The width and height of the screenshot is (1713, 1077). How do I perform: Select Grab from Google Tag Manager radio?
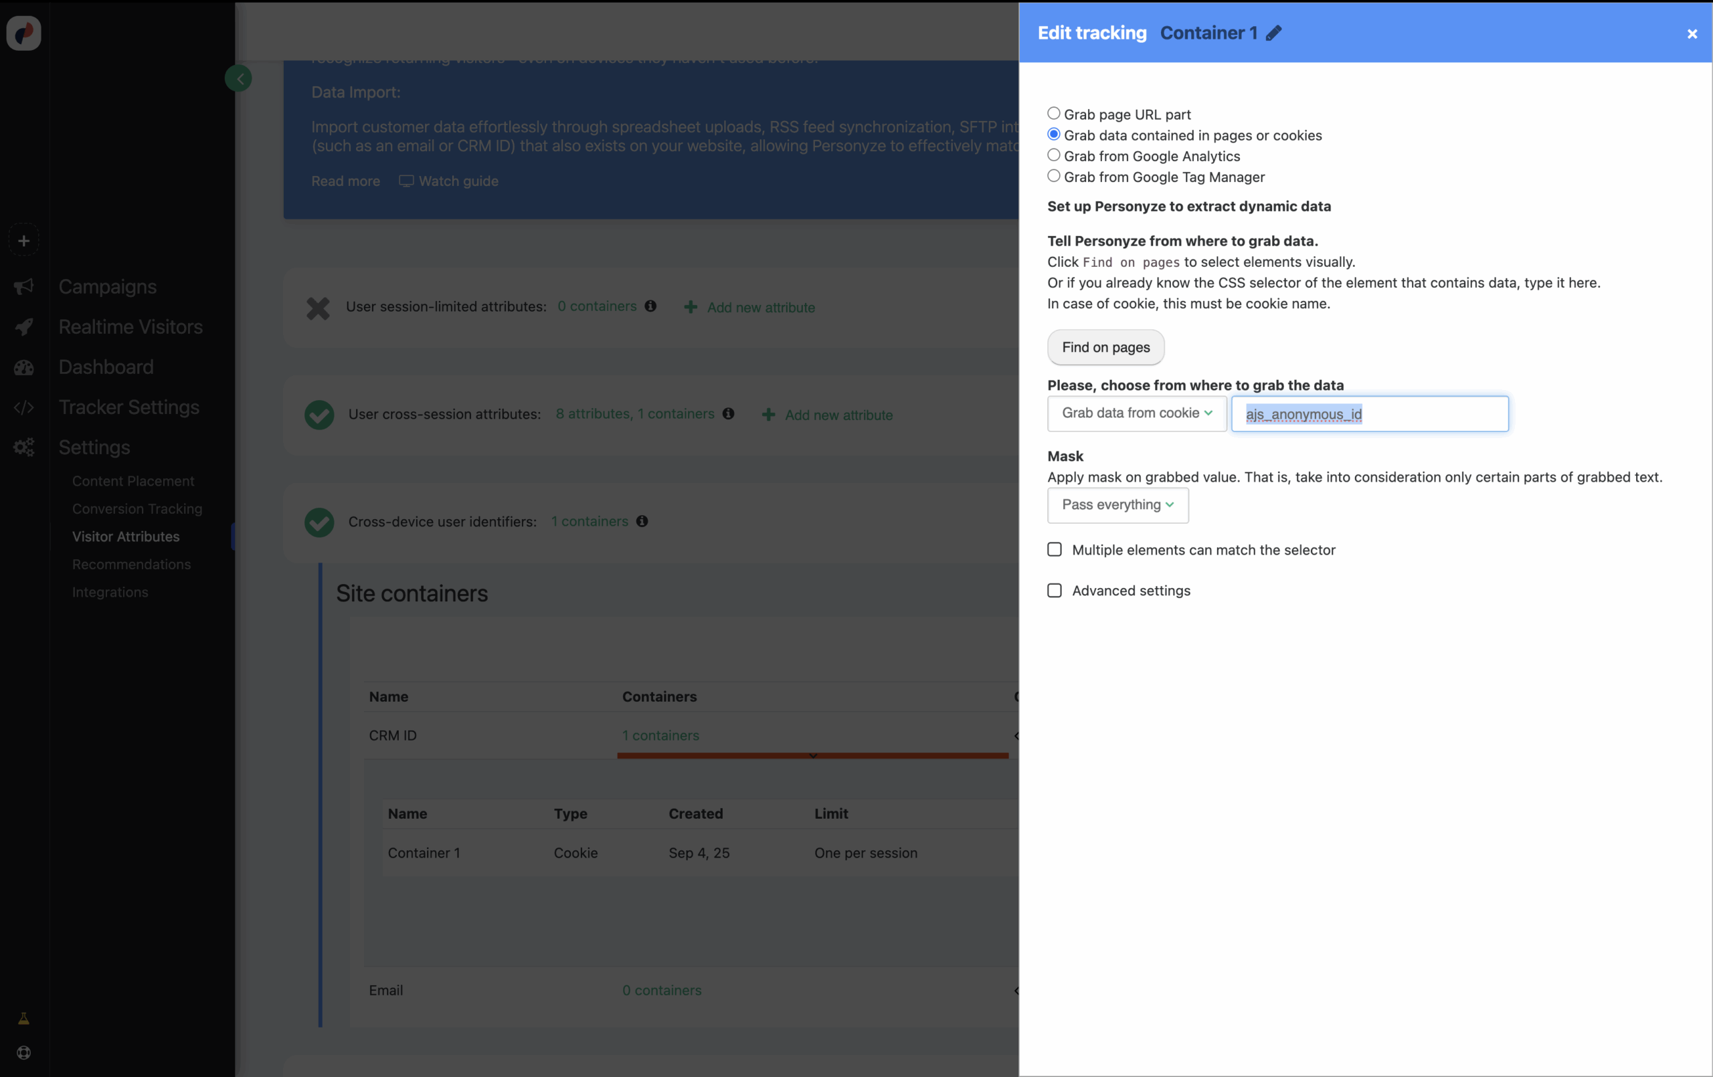point(1053,176)
